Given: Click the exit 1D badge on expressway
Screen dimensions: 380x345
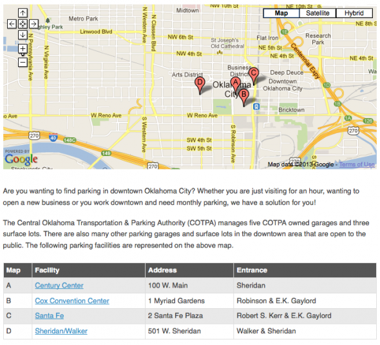Looking at the screenshot, I should [x=327, y=85].
